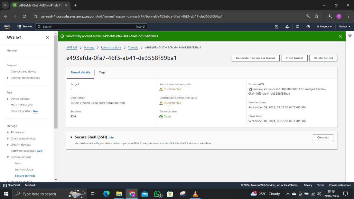Screen dimensions: 354x199
Task: Expand Greengrass devices
Action: 8,138
